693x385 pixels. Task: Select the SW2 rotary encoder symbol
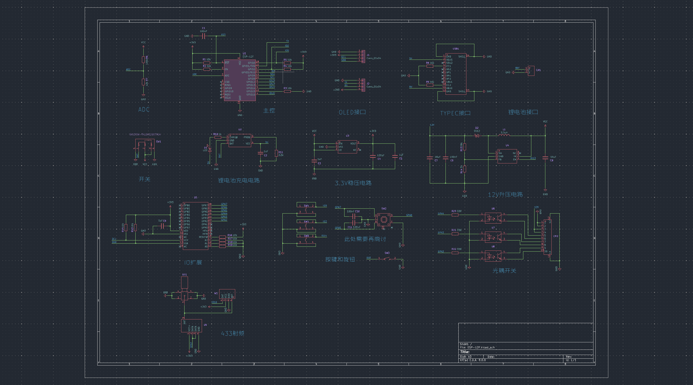click(x=384, y=220)
